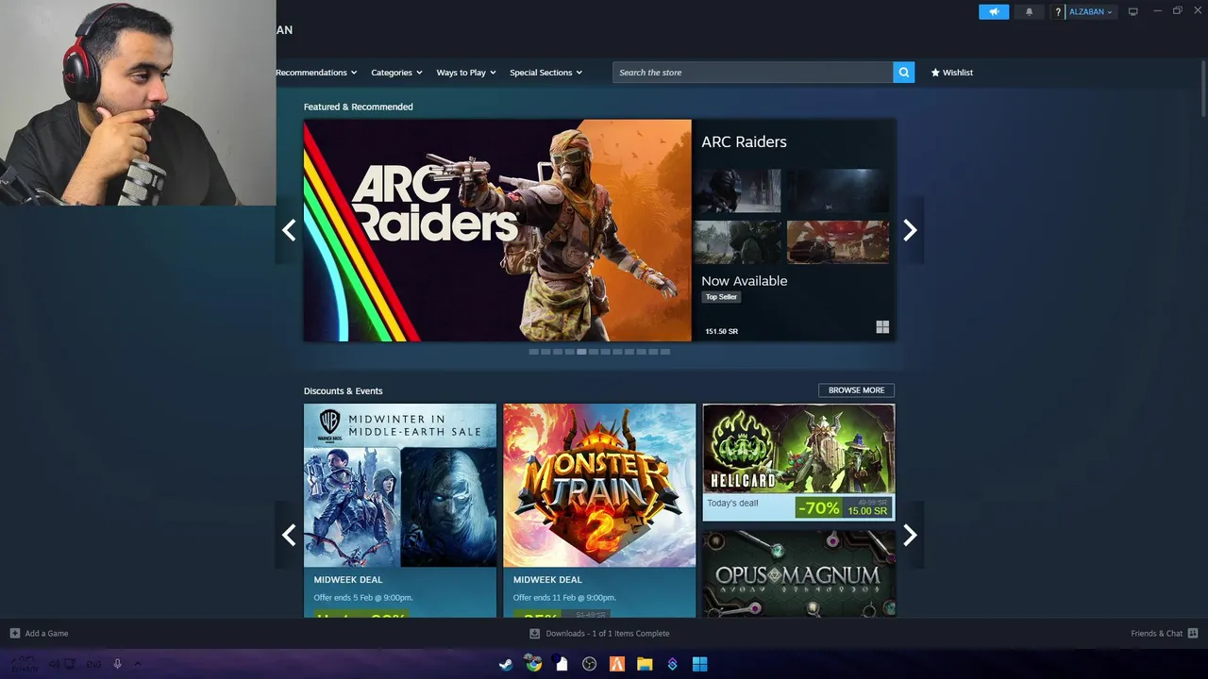Click Browse More in Discounts & Events

point(857,390)
